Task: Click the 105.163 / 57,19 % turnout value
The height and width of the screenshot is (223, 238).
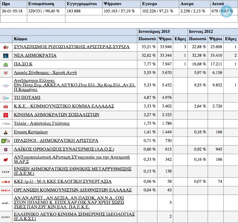Action: coord(119,11)
